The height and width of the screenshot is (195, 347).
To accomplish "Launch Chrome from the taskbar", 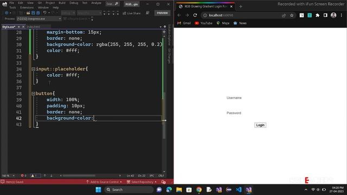I will [x=199, y=190].
